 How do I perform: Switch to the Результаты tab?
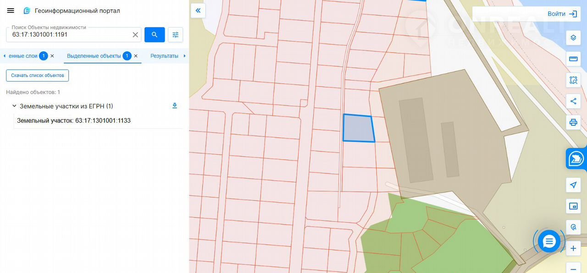click(164, 56)
